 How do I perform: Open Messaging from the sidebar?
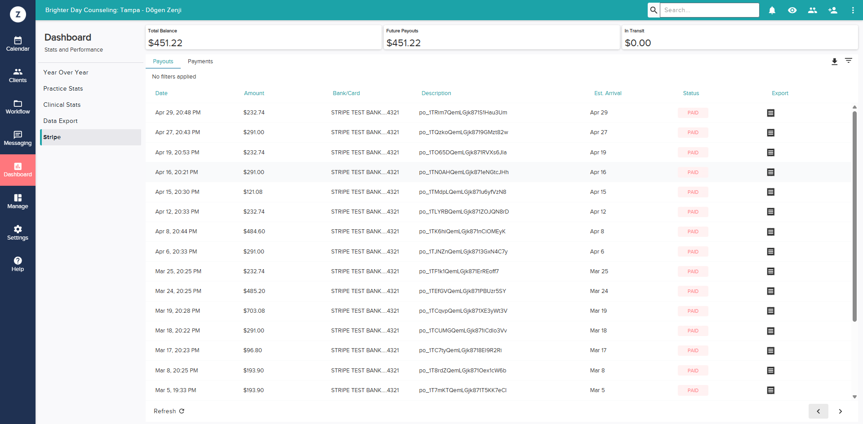coord(18,138)
